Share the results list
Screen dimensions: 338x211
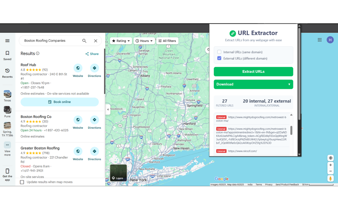coord(92,54)
